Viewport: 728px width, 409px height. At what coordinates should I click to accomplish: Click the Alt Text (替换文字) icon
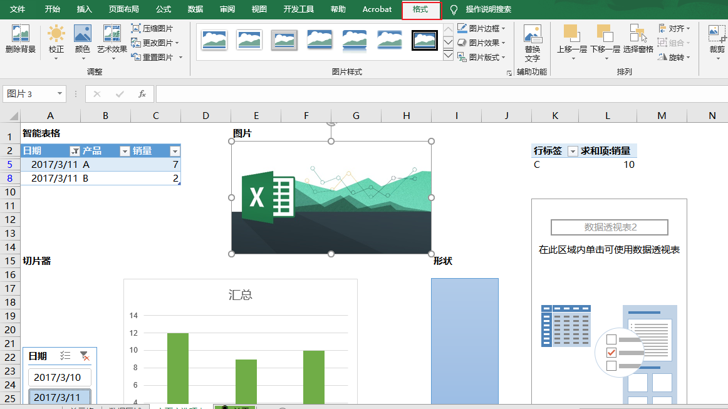[532, 43]
